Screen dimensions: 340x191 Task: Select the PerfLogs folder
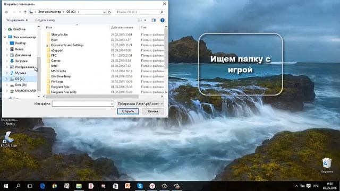point(57,82)
